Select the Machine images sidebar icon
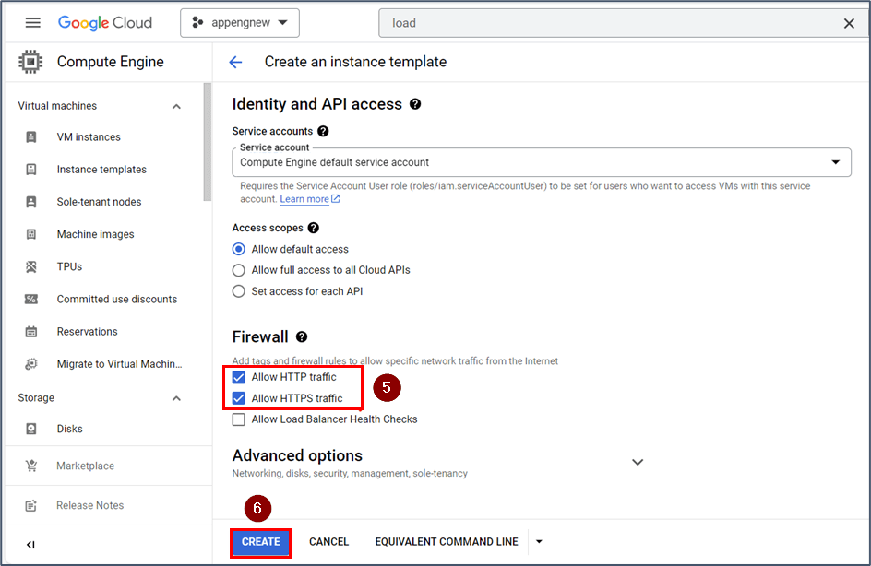Image resolution: width=871 pixels, height=566 pixels. point(32,233)
